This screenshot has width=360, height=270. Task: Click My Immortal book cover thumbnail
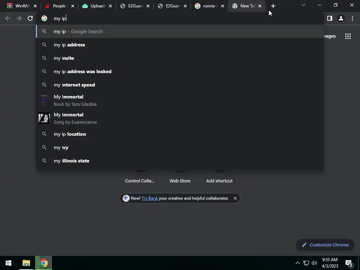(44, 100)
